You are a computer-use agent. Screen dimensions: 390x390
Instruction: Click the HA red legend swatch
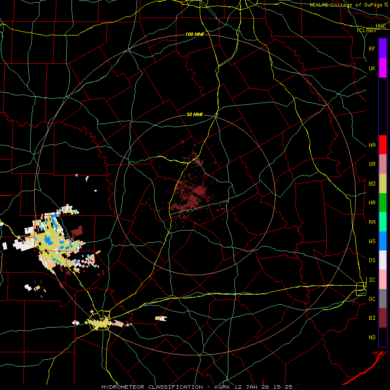383,145
